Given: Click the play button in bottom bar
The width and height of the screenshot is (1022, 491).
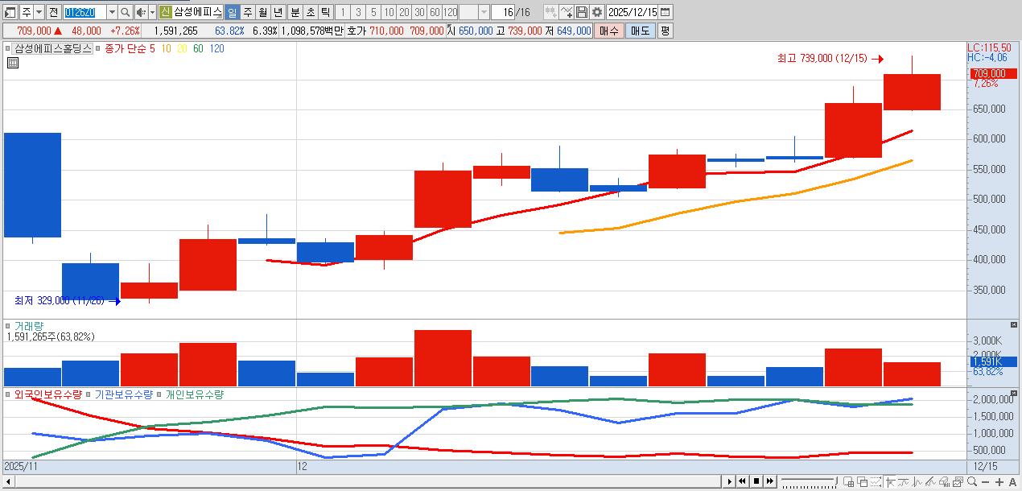Looking at the screenshot, I should 730,481.
